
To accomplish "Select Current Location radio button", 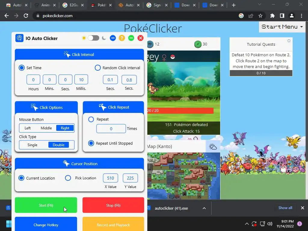I will (x=21, y=178).
